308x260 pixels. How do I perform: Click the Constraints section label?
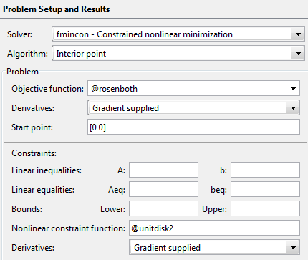(34, 153)
